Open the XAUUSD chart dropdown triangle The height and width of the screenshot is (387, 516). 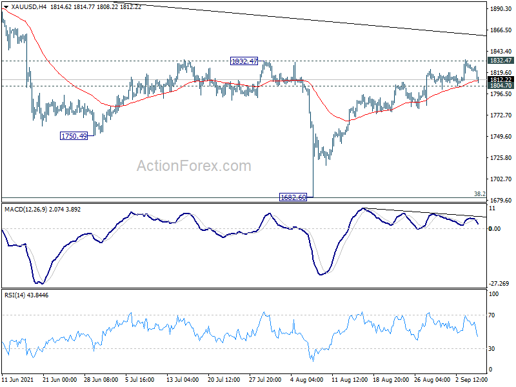point(6,7)
